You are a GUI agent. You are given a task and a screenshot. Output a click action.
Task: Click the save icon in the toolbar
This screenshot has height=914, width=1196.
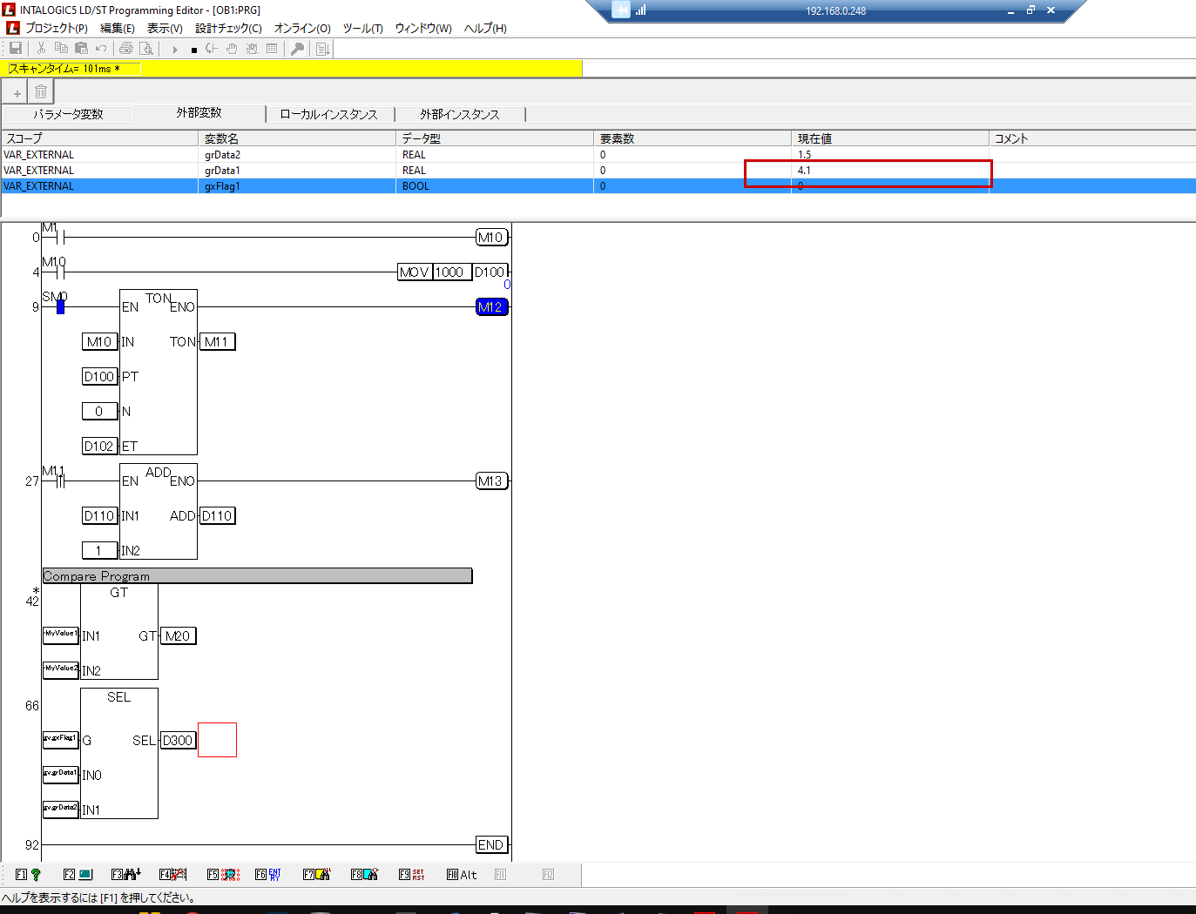(16, 49)
